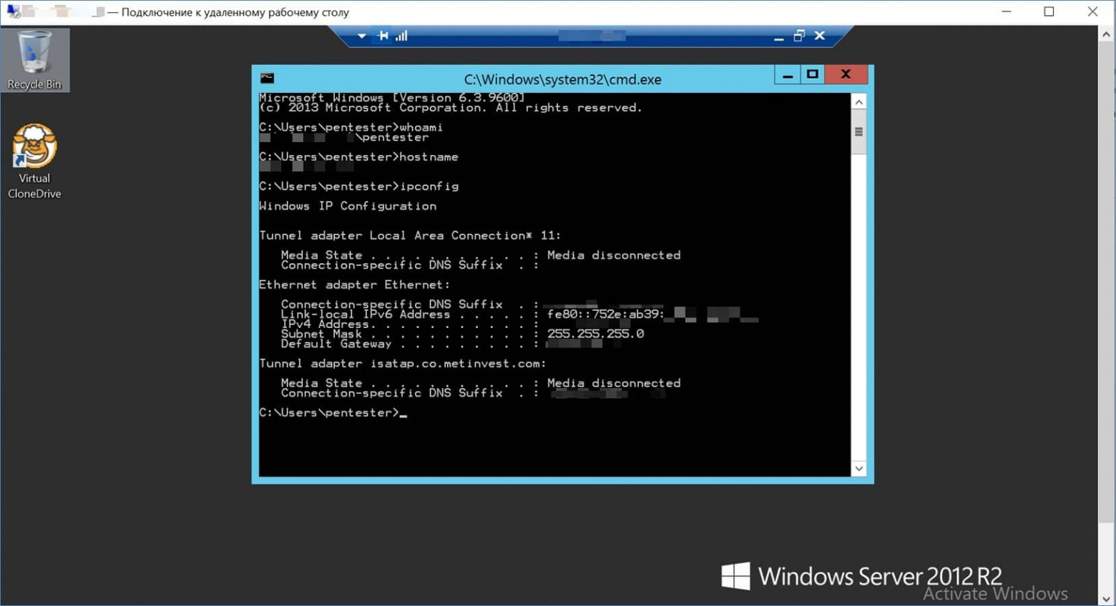Click "Tunnel adapter Local Area Connection* 11:" line
The height and width of the screenshot is (606, 1116).
(410, 235)
